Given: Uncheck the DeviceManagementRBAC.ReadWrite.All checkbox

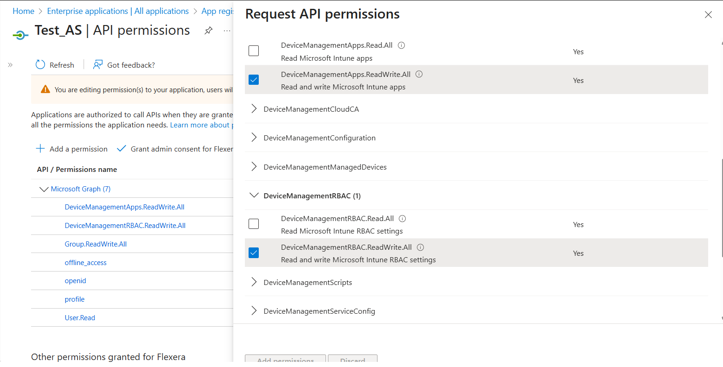Looking at the screenshot, I should pos(254,253).
